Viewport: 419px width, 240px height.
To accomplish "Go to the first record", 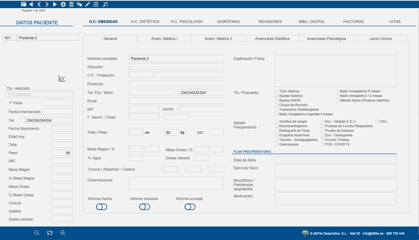I will [x=31, y=4].
